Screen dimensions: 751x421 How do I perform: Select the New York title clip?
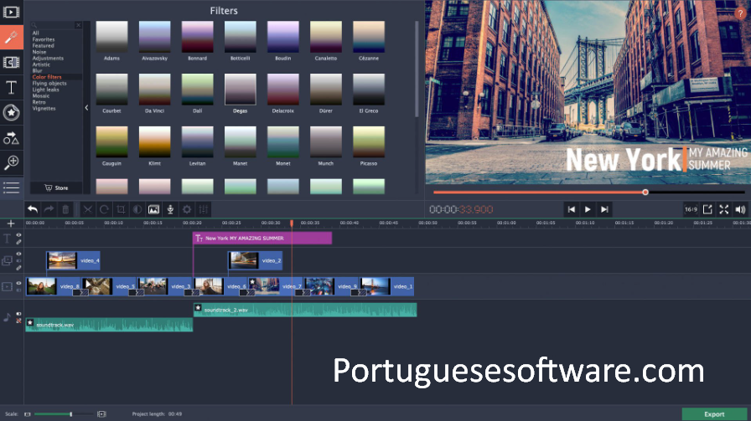click(x=262, y=238)
